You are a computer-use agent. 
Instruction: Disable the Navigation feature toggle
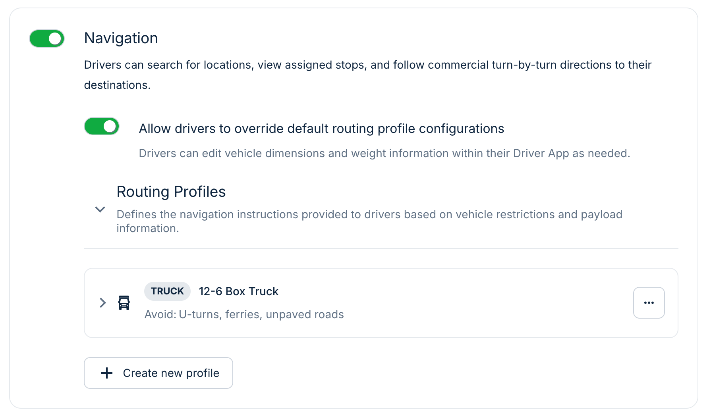pyautogui.click(x=46, y=38)
